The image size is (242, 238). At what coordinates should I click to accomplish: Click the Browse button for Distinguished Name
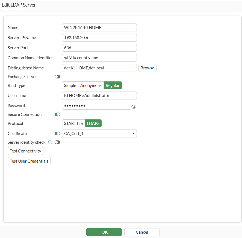[x=147, y=68]
